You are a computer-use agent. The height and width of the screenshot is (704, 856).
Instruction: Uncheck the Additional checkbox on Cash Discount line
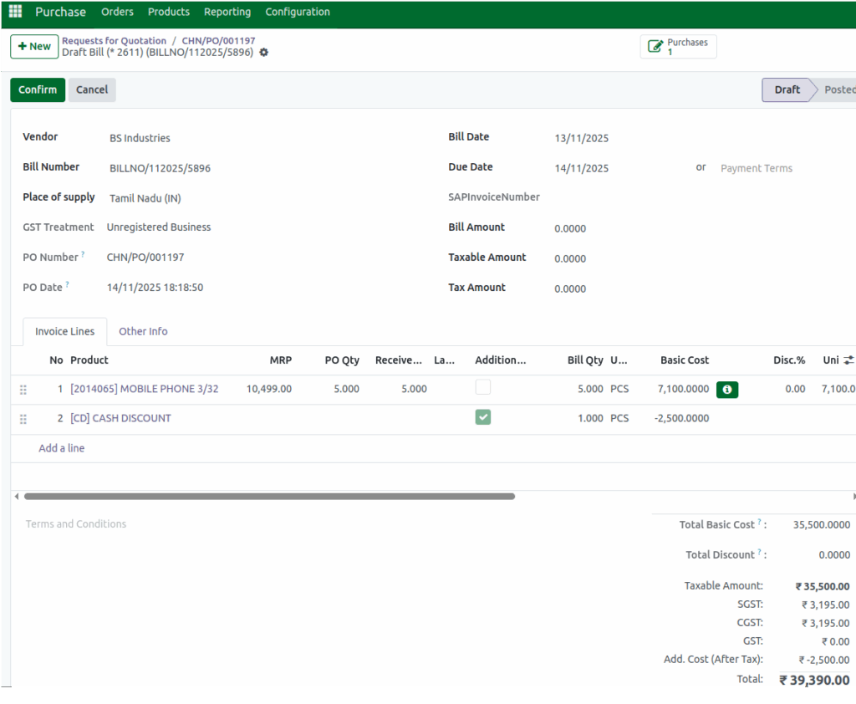[482, 417]
